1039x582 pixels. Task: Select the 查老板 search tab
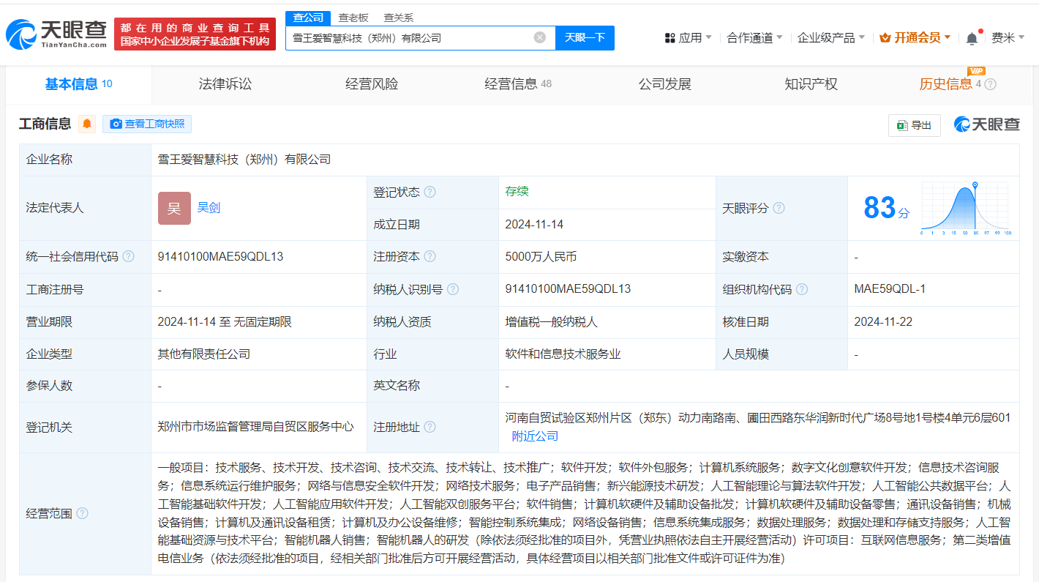[x=353, y=18]
